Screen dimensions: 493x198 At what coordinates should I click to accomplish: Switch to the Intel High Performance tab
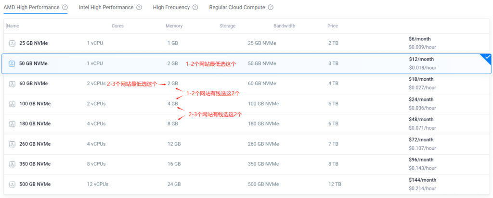[x=106, y=8]
